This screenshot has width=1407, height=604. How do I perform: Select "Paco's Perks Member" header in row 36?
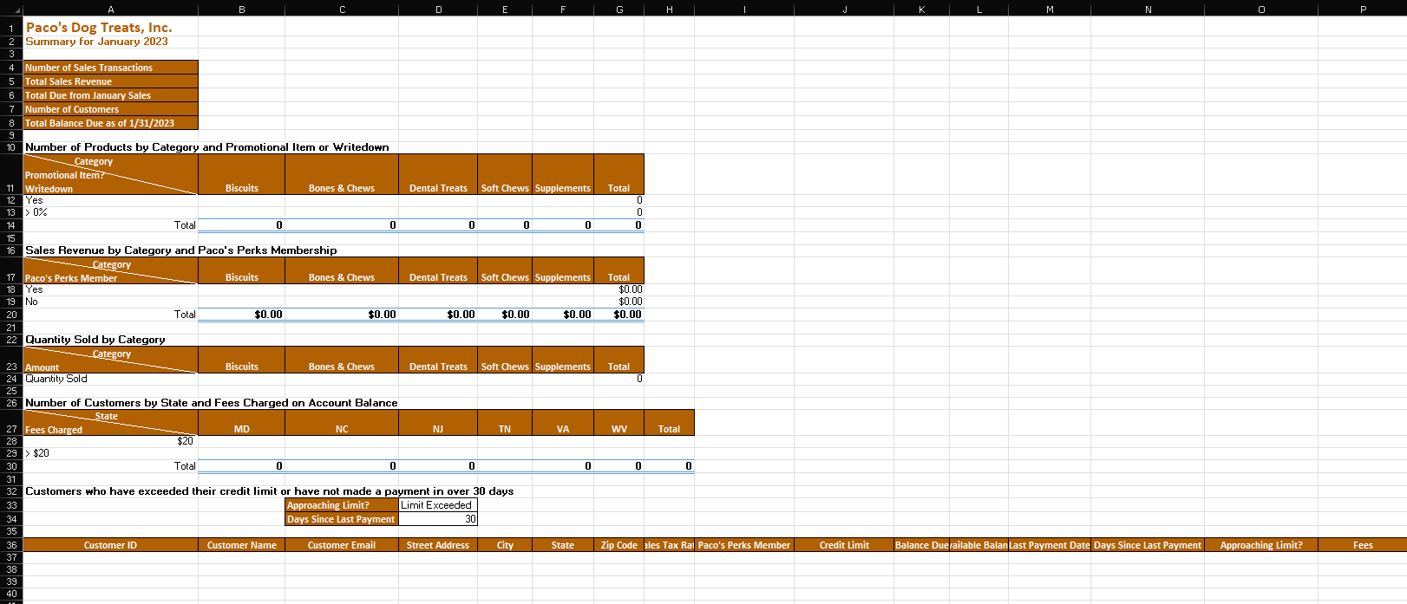point(744,545)
